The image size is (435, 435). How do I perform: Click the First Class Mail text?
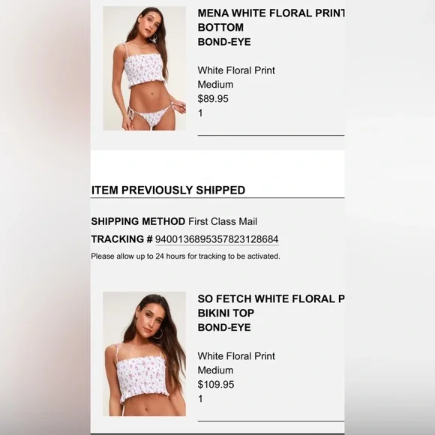click(223, 221)
